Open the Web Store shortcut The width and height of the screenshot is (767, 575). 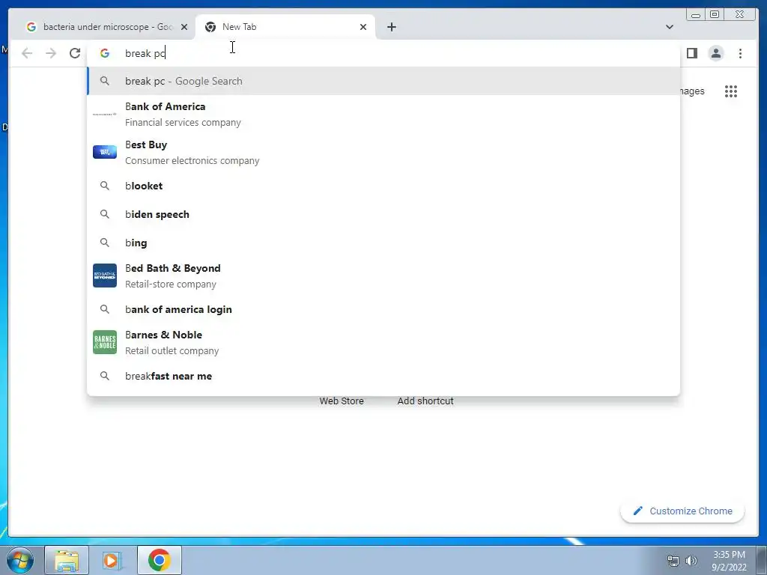(342, 401)
